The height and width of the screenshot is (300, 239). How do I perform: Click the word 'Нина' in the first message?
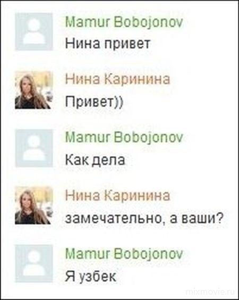point(82,43)
